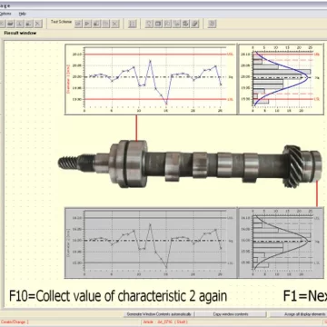Open the Options menu
The image size is (327, 327).
[x=5, y=14]
